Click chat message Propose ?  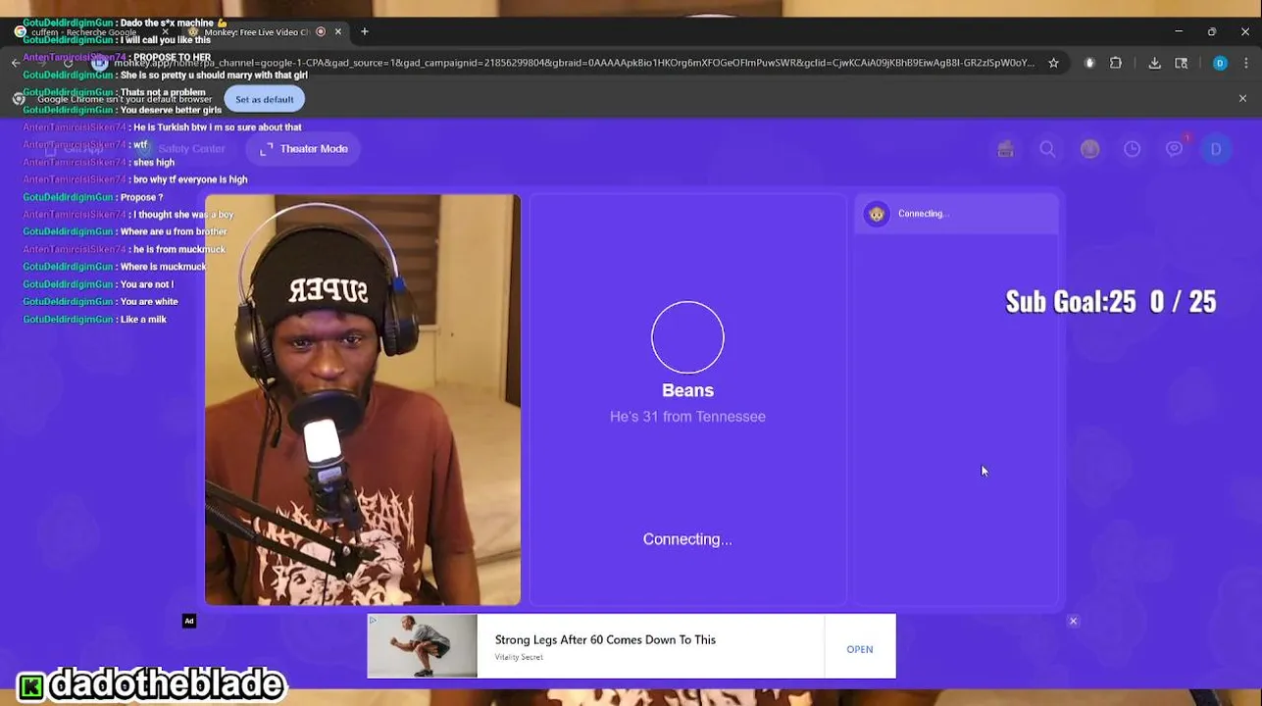[141, 197]
